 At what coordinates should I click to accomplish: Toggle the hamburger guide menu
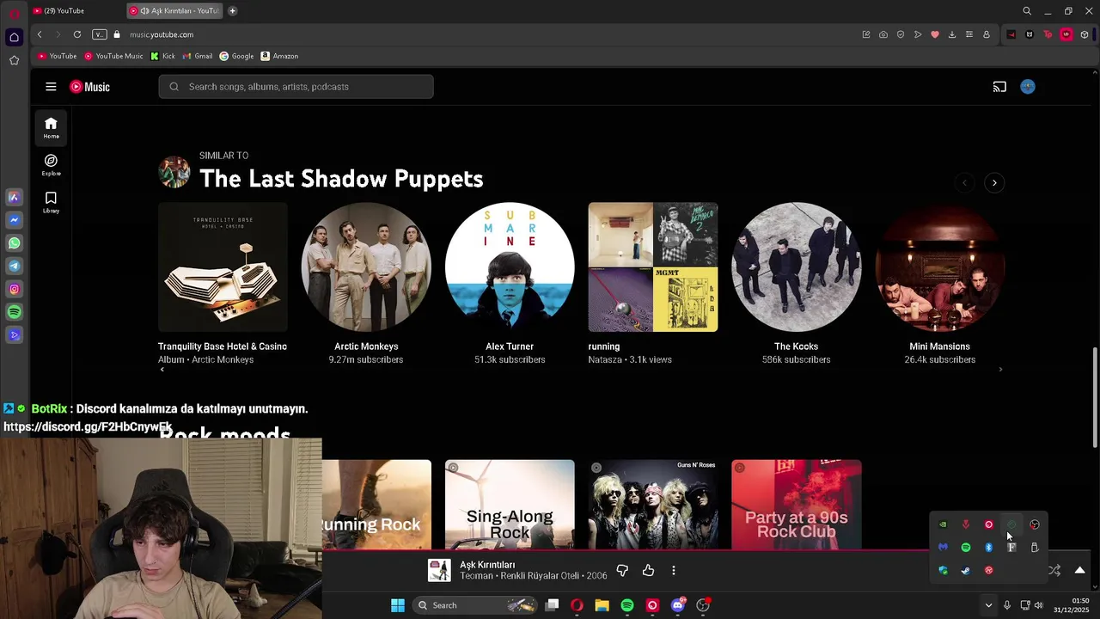51,87
